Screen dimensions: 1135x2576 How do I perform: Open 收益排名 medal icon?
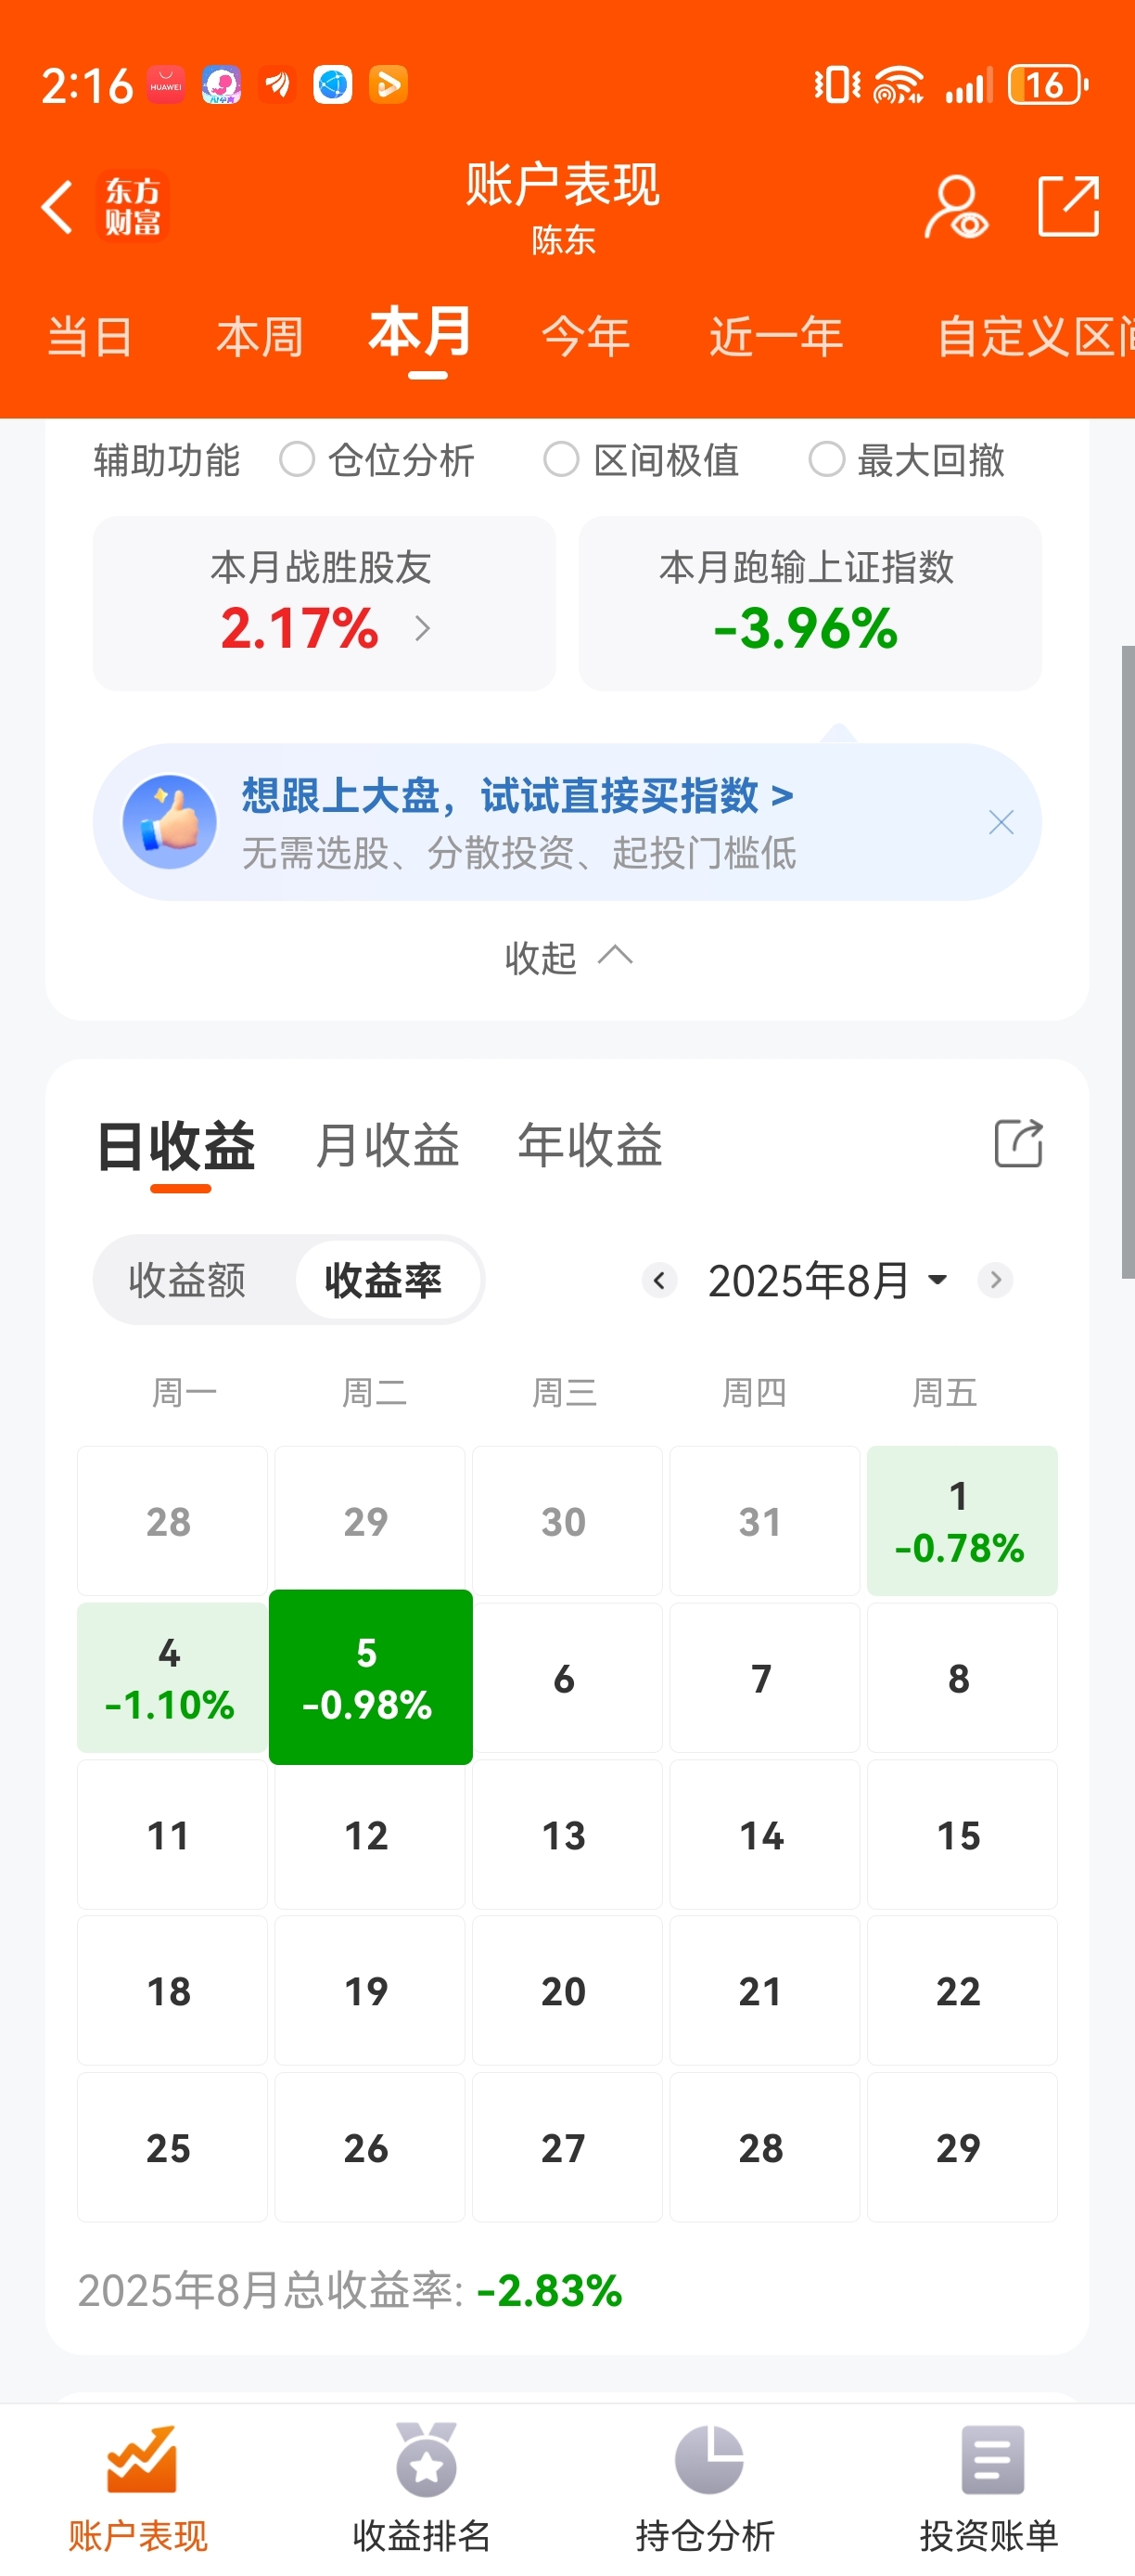click(x=426, y=2459)
